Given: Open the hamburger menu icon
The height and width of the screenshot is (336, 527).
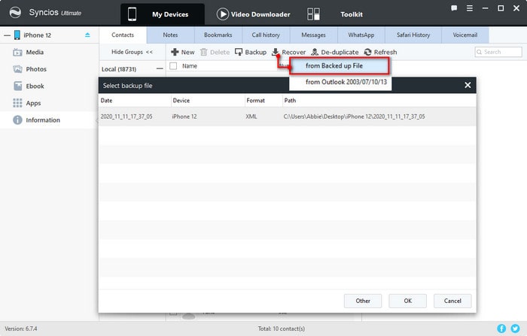Looking at the screenshot, I should pos(470,8).
